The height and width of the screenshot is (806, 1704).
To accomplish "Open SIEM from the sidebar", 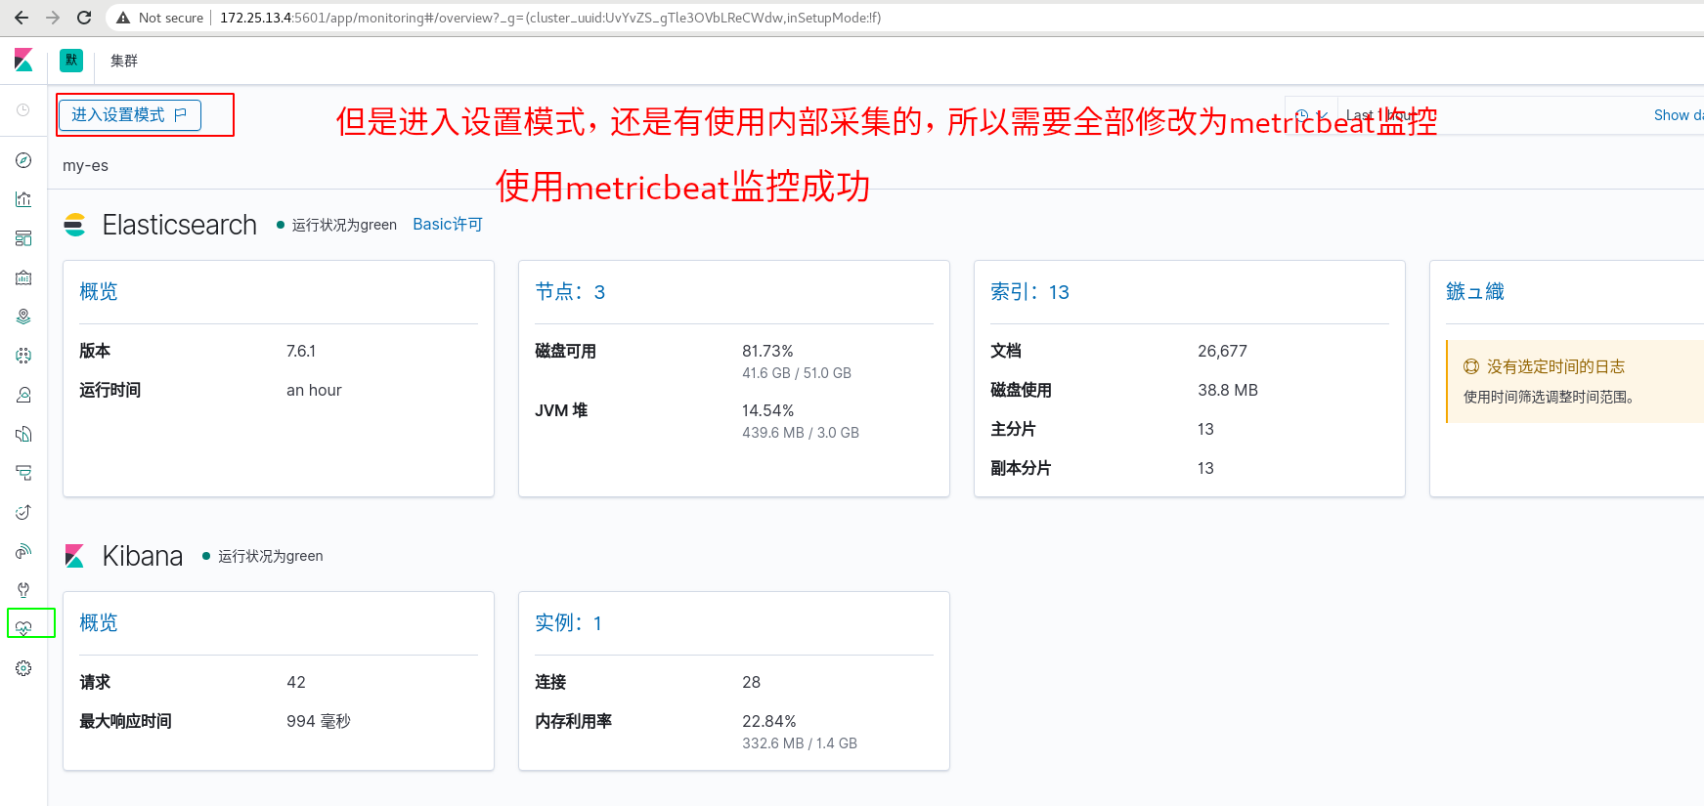I will pyautogui.click(x=23, y=551).
